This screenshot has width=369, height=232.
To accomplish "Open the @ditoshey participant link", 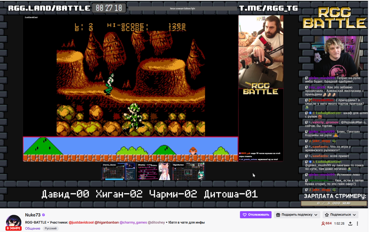I will coord(156,222).
